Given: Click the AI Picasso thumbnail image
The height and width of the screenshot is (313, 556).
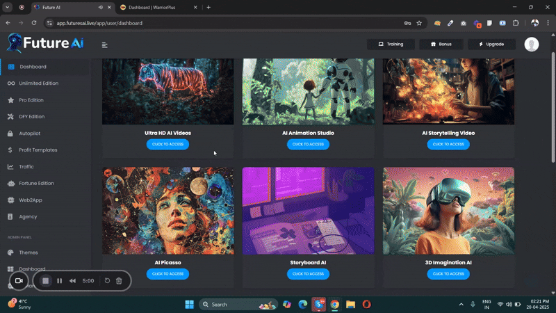Looking at the screenshot, I should (x=167, y=211).
